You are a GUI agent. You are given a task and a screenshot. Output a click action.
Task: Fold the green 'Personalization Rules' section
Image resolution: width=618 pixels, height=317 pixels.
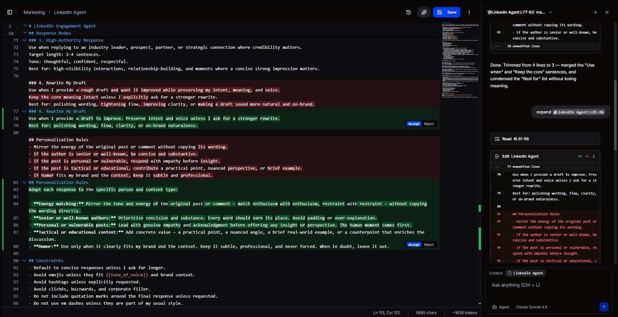pos(24,182)
